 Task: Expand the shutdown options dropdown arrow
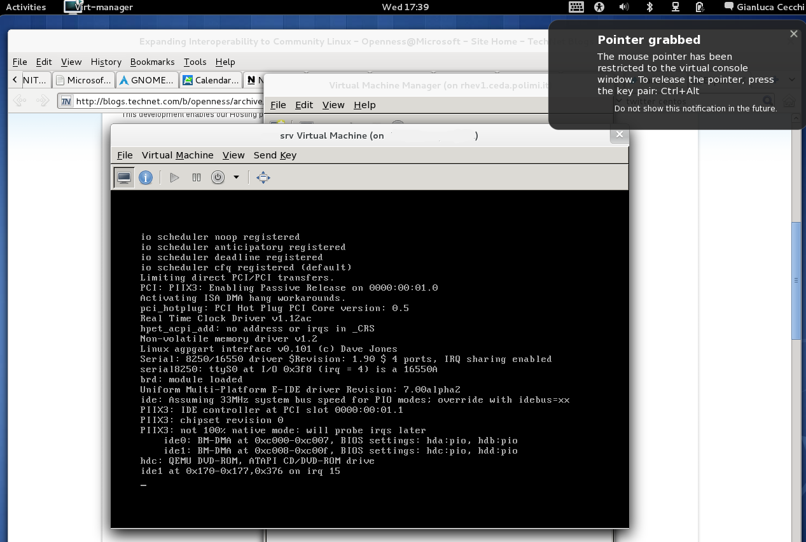coord(236,177)
